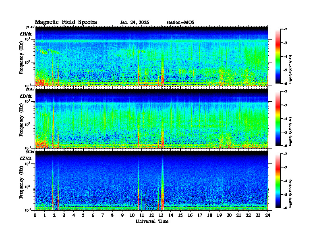Click the log PSD units label beside dZ/dt color scale
Screen dimensions: 319x247
[x=290, y=194]
